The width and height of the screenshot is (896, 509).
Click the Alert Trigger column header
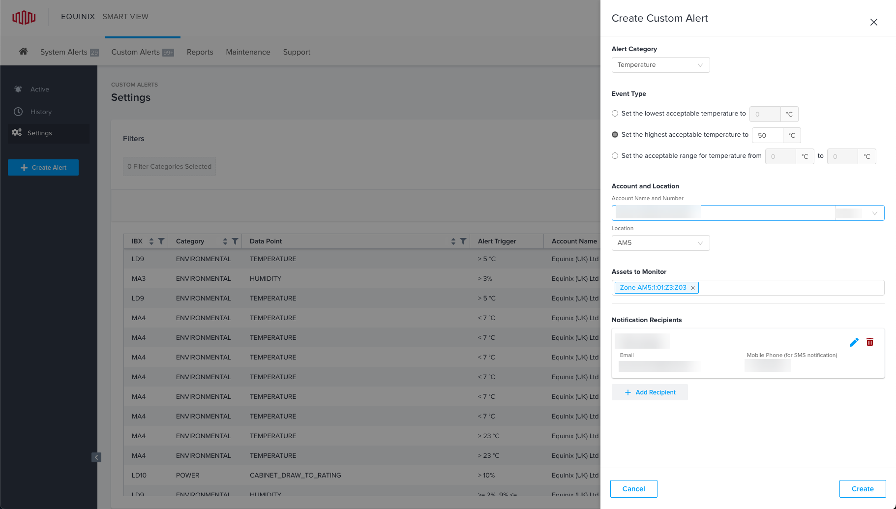coord(497,241)
